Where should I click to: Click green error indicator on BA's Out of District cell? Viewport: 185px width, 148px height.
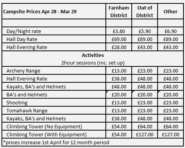coord(133,92)
